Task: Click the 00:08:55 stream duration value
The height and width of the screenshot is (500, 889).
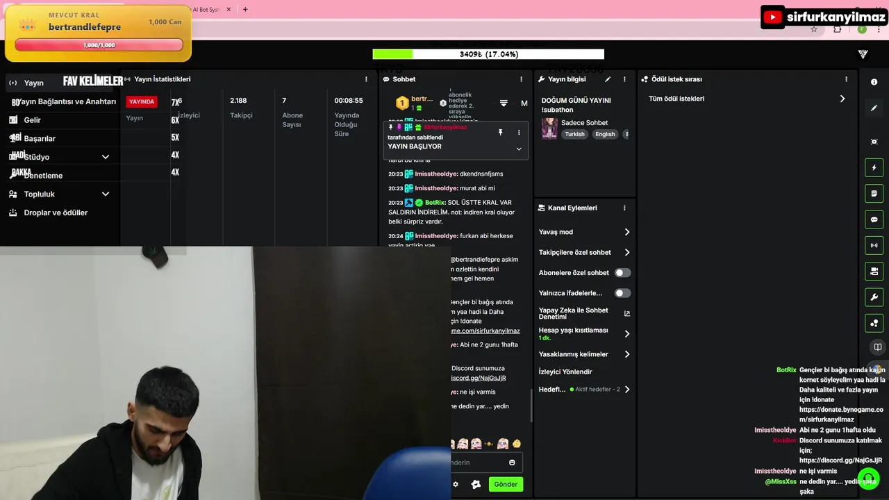Action: click(x=349, y=100)
